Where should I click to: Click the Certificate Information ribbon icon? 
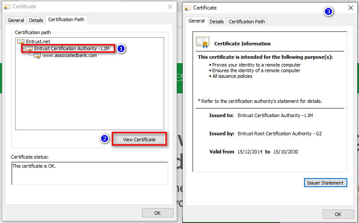(203, 42)
